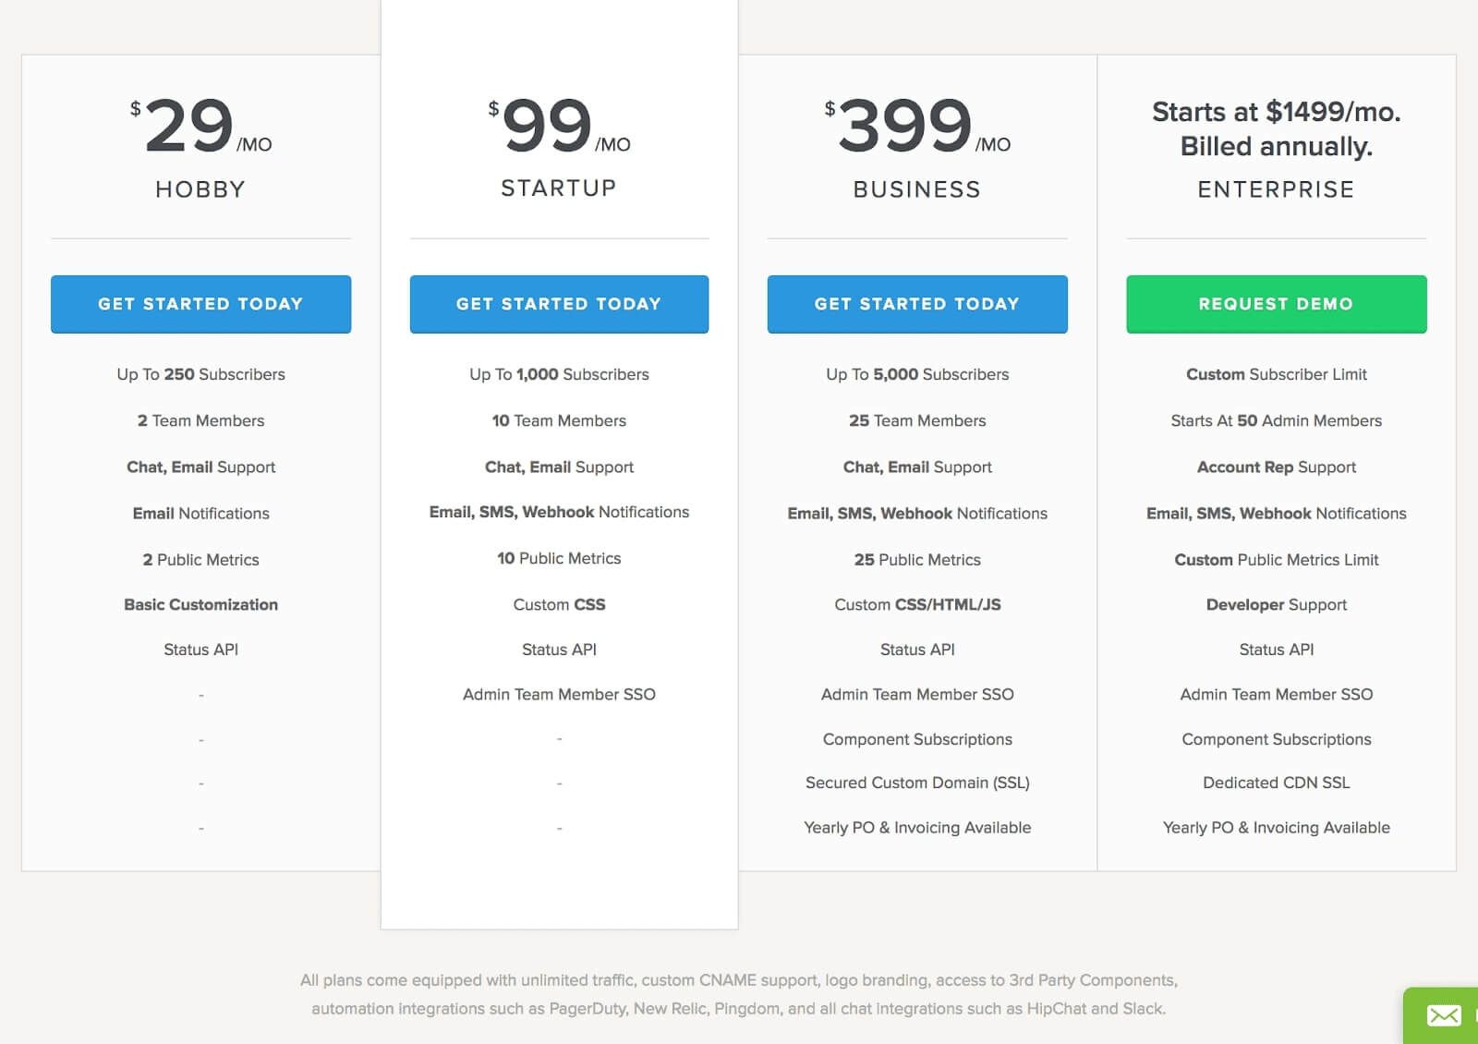This screenshot has height=1044, width=1478.
Task: Click Basic Customization in Hobby column
Action: point(200,604)
